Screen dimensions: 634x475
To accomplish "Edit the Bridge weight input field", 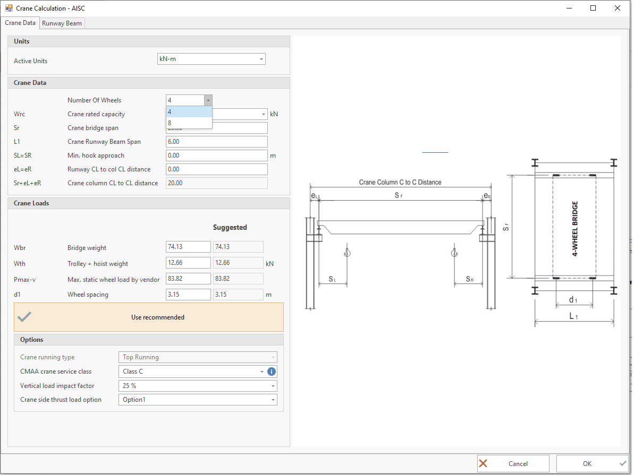I will pos(188,247).
